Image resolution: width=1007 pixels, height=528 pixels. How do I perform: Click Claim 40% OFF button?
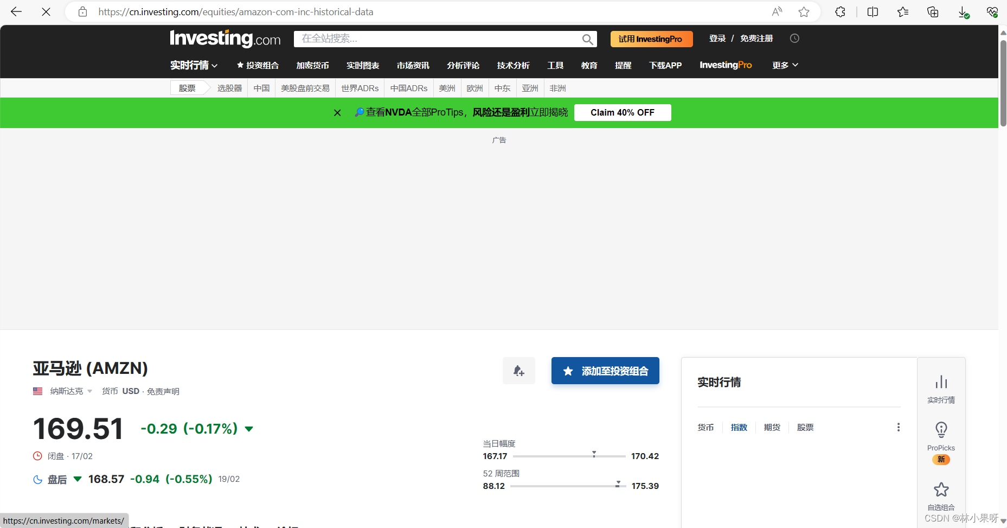tap(623, 112)
